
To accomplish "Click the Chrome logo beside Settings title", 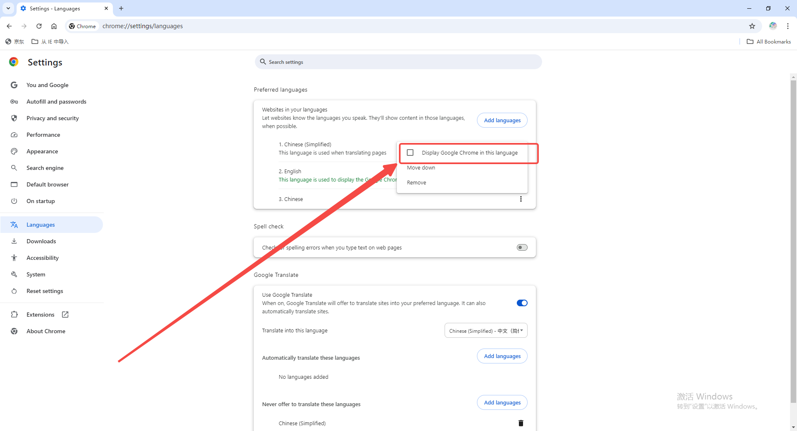I will point(14,62).
